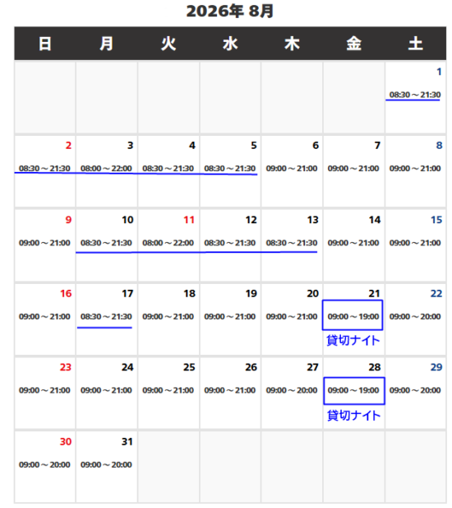This screenshot has height=508, width=452.
Task: Select the 2026年 8月 calendar title
Action: coord(230,12)
